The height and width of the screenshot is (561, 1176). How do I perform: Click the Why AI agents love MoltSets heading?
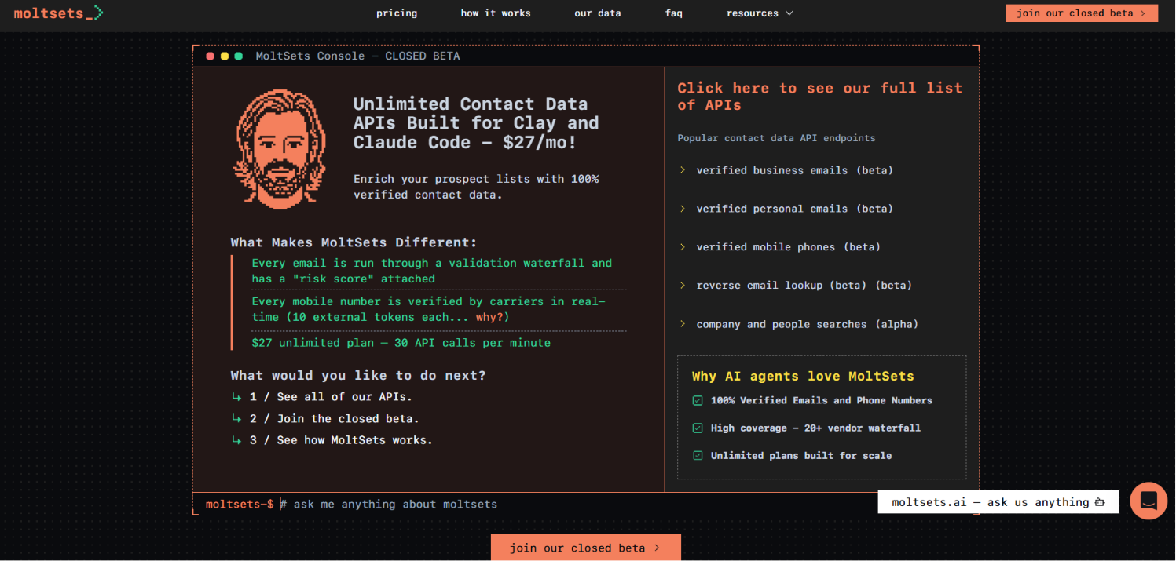[803, 377]
